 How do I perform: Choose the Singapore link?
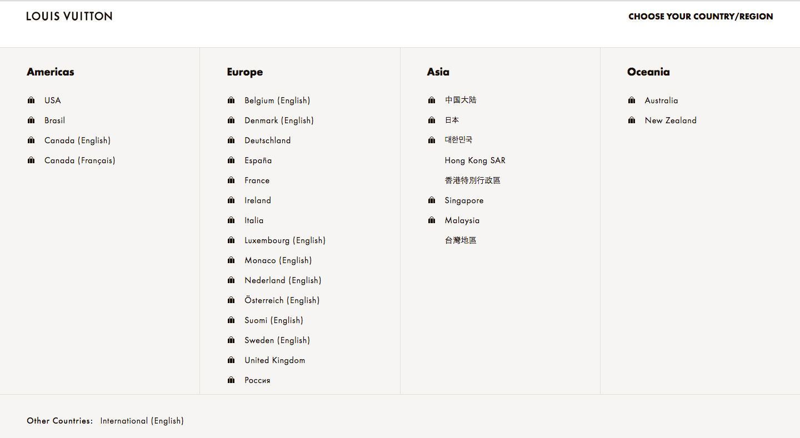pos(464,200)
